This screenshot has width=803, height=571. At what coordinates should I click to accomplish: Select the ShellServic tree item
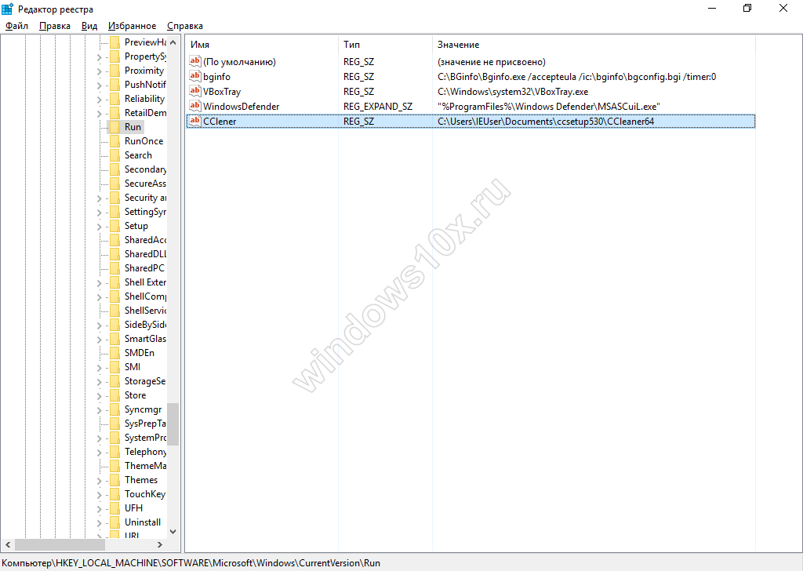point(145,311)
